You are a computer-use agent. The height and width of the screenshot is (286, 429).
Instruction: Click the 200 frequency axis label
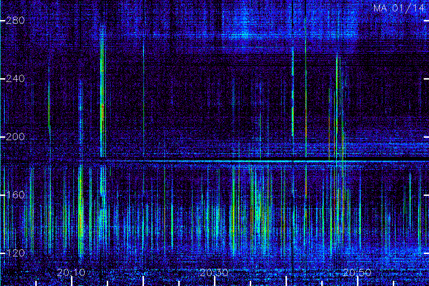15,137
